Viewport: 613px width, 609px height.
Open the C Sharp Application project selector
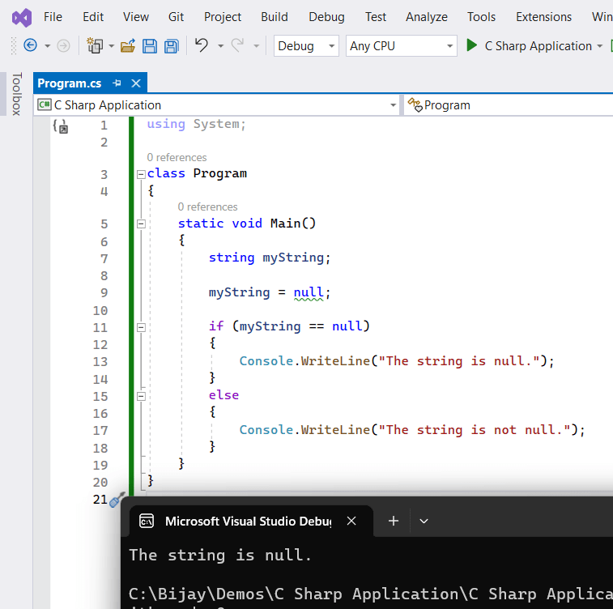(216, 105)
